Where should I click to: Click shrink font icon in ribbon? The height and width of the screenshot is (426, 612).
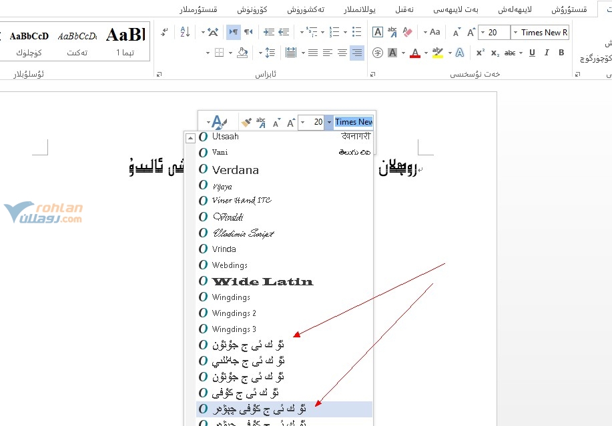[x=456, y=32]
